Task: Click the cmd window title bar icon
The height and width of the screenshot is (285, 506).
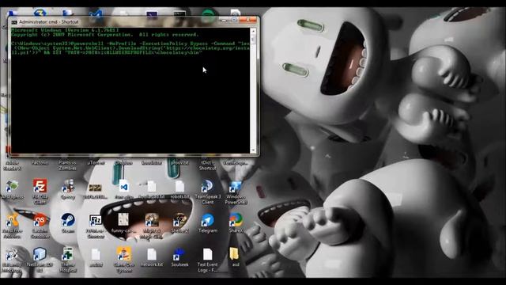Action: tap(14, 22)
